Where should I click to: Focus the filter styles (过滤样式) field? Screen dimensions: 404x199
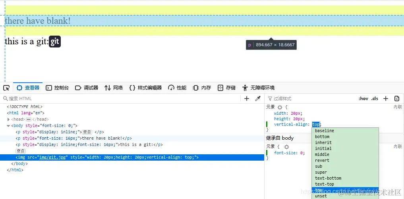(x=311, y=99)
